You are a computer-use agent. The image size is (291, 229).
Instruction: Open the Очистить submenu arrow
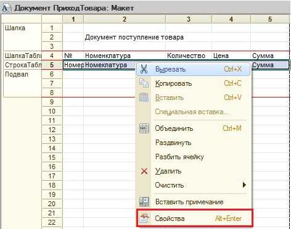point(244,185)
